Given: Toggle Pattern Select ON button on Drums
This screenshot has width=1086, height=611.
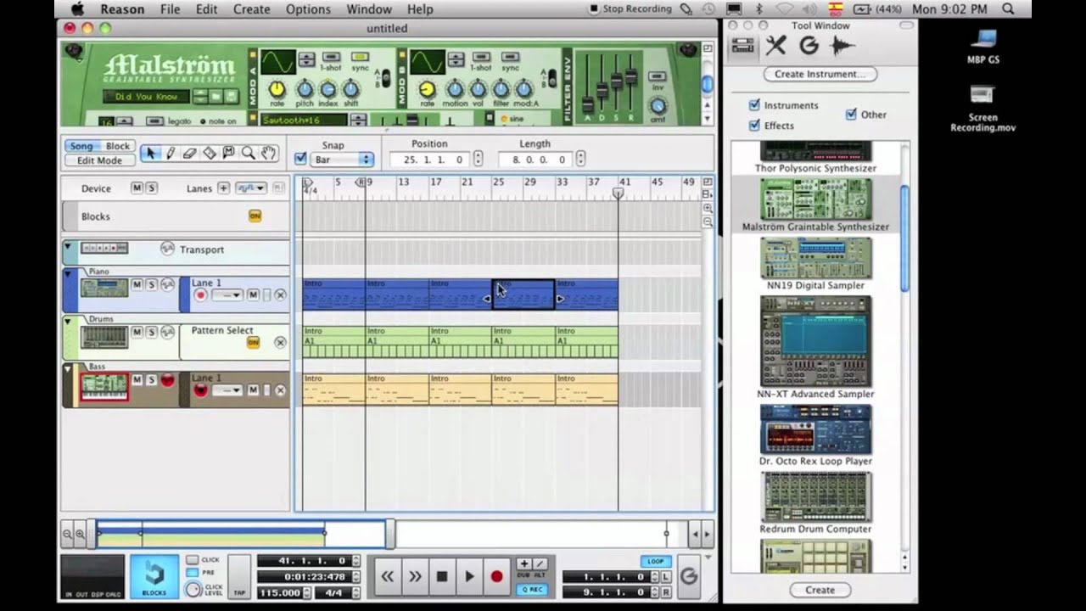Looking at the screenshot, I should 253,342.
